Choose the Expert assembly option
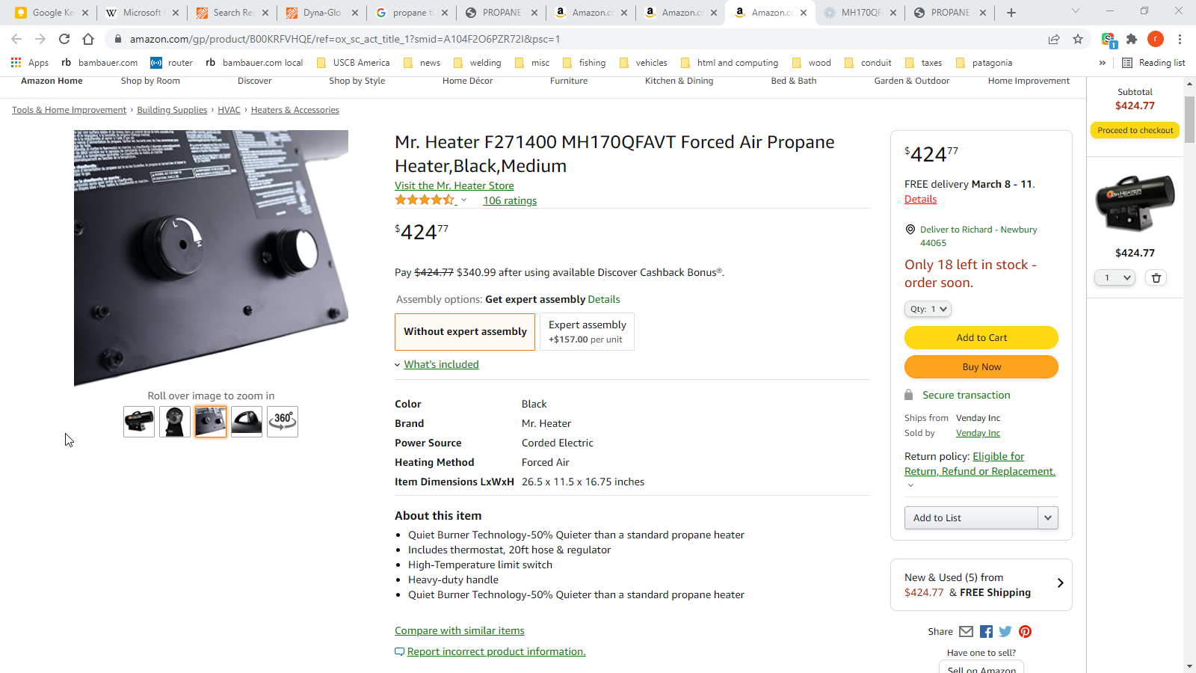The height and width of the screenshot is (673, 1196). pos(587,332)
